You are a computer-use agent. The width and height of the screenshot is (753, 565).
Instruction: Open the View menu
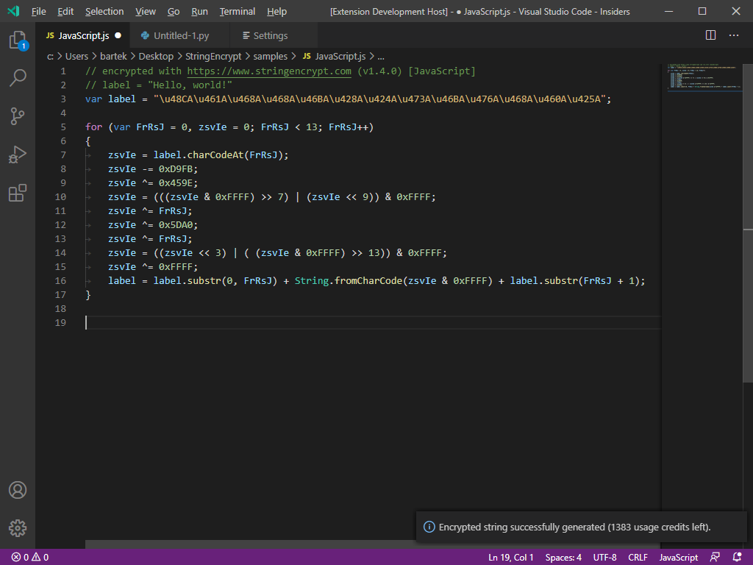coord(146,12)
